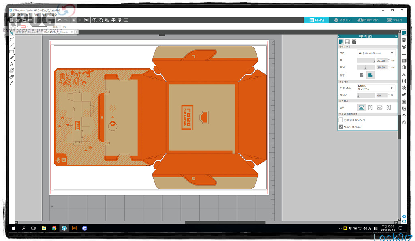Click the Select All toolbar icon
This screenshot has height=241, width=415.
tap(74, 20)
